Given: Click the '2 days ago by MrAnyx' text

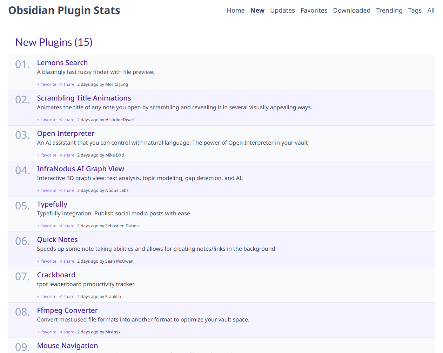Looking at the screenshot, I should [x=99, y=332].
